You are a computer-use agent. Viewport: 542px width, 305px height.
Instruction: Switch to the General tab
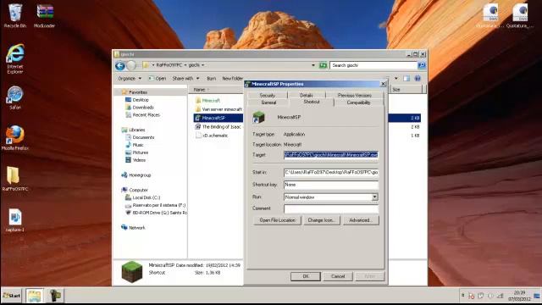(268, 103)
